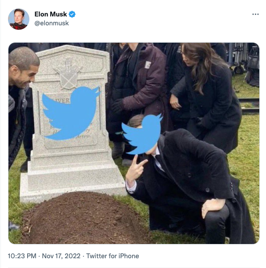
Task: Open Elon Musk's round profile avatar
Action: (x=19, y=19)
